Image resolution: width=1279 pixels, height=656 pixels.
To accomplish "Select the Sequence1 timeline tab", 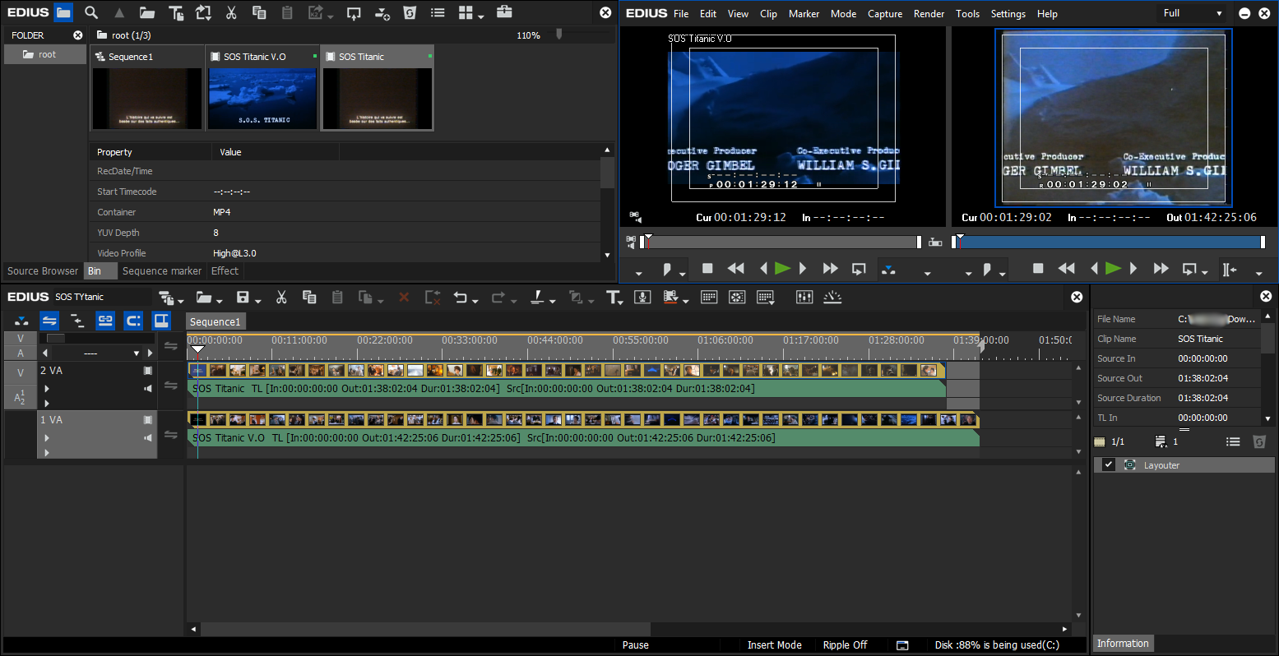I will pos(215,321).
